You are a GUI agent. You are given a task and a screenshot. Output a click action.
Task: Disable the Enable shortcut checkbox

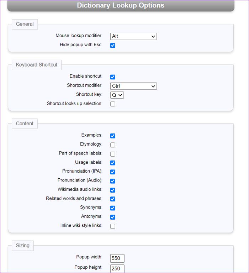113,77
